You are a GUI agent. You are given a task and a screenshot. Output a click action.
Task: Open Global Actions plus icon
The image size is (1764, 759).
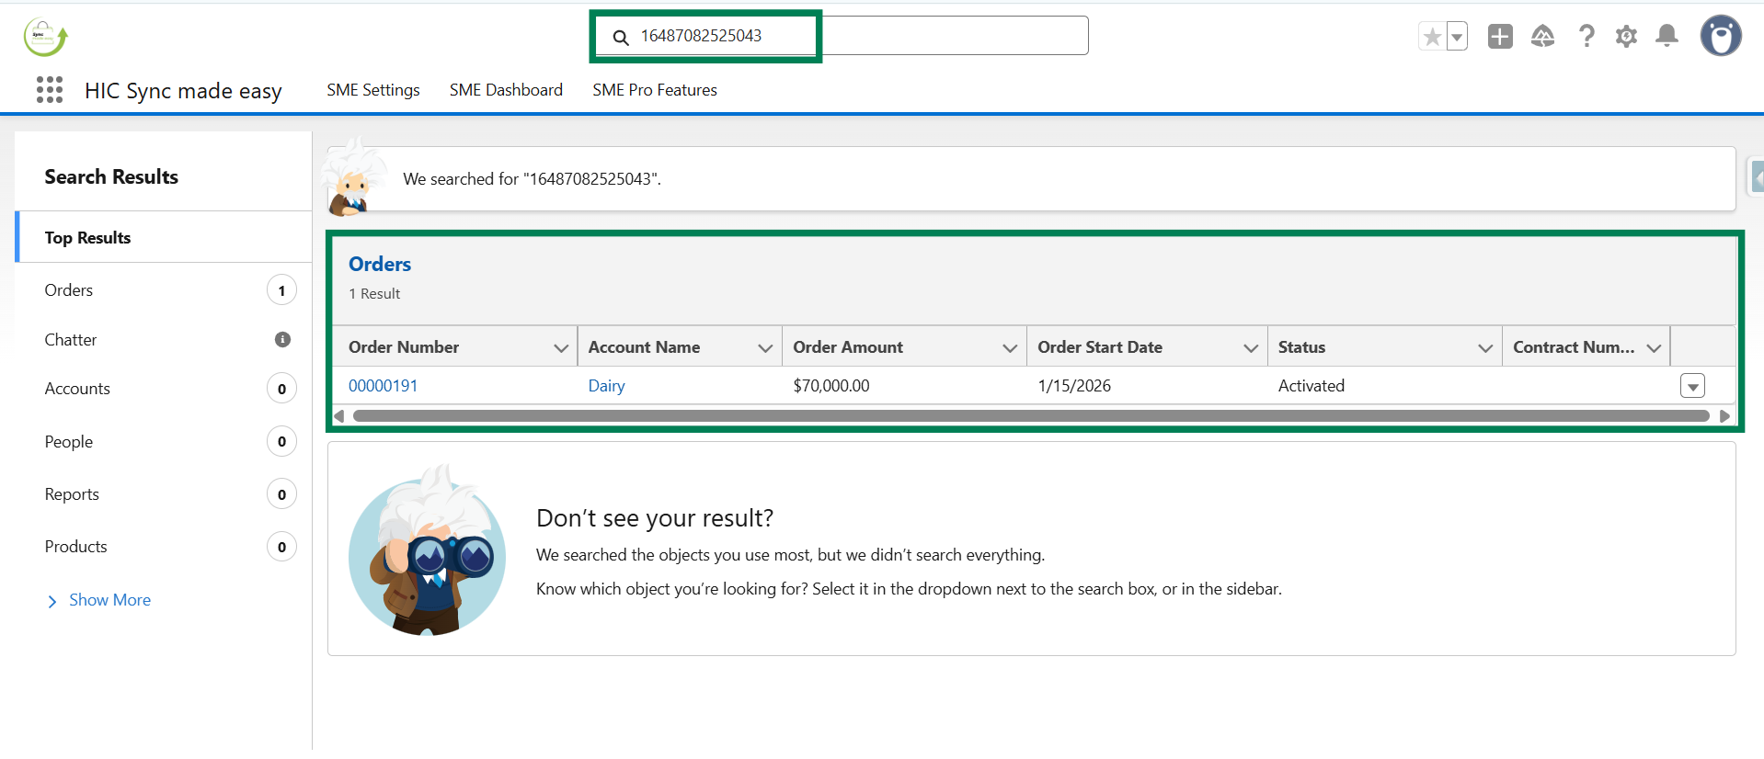click(1500, 36)
